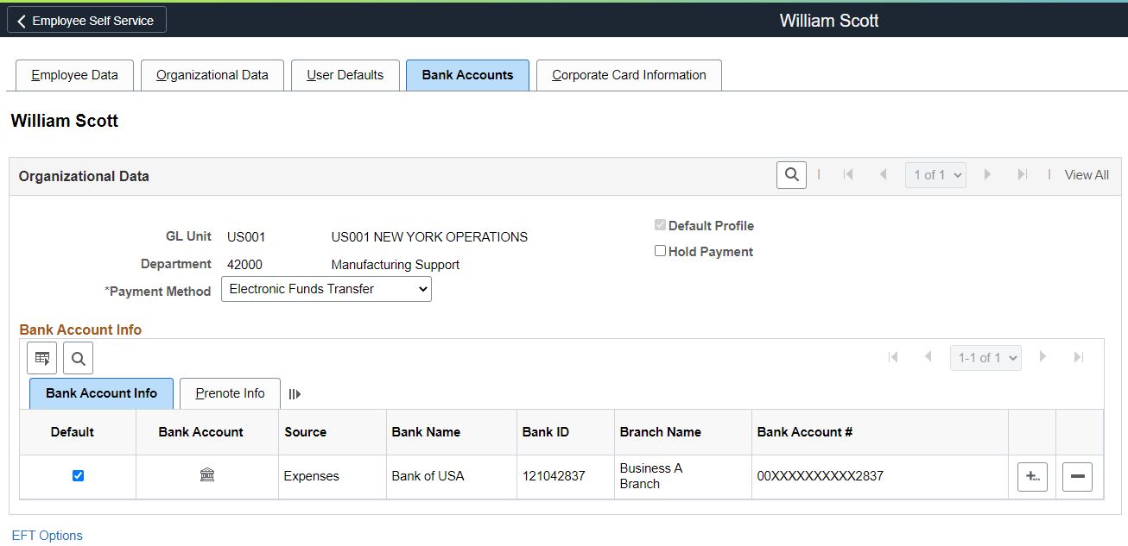
Task: Click the Find icon in Bank Account Info grid
Action: 78,357
